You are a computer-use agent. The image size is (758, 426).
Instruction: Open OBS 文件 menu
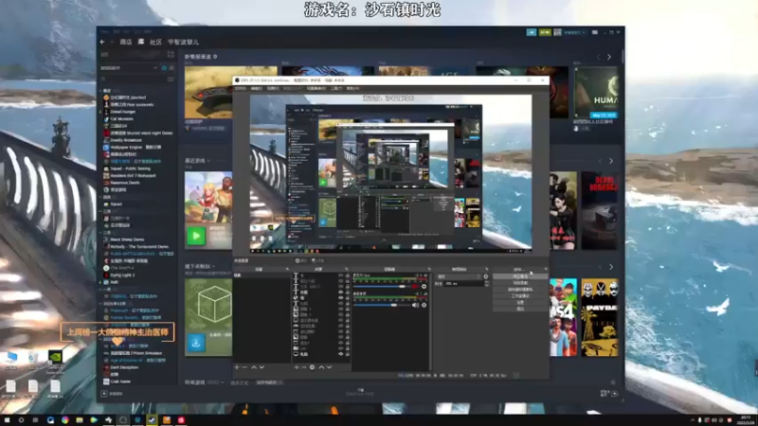pyautogui.click(x=241, y=88)
